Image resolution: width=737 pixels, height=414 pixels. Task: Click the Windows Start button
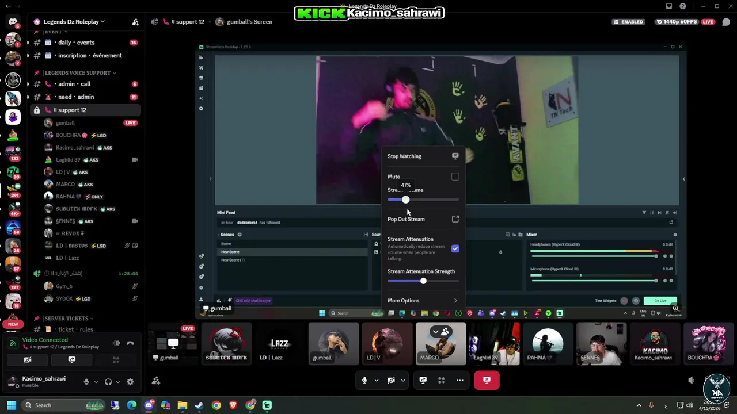[x=12, y=405]
